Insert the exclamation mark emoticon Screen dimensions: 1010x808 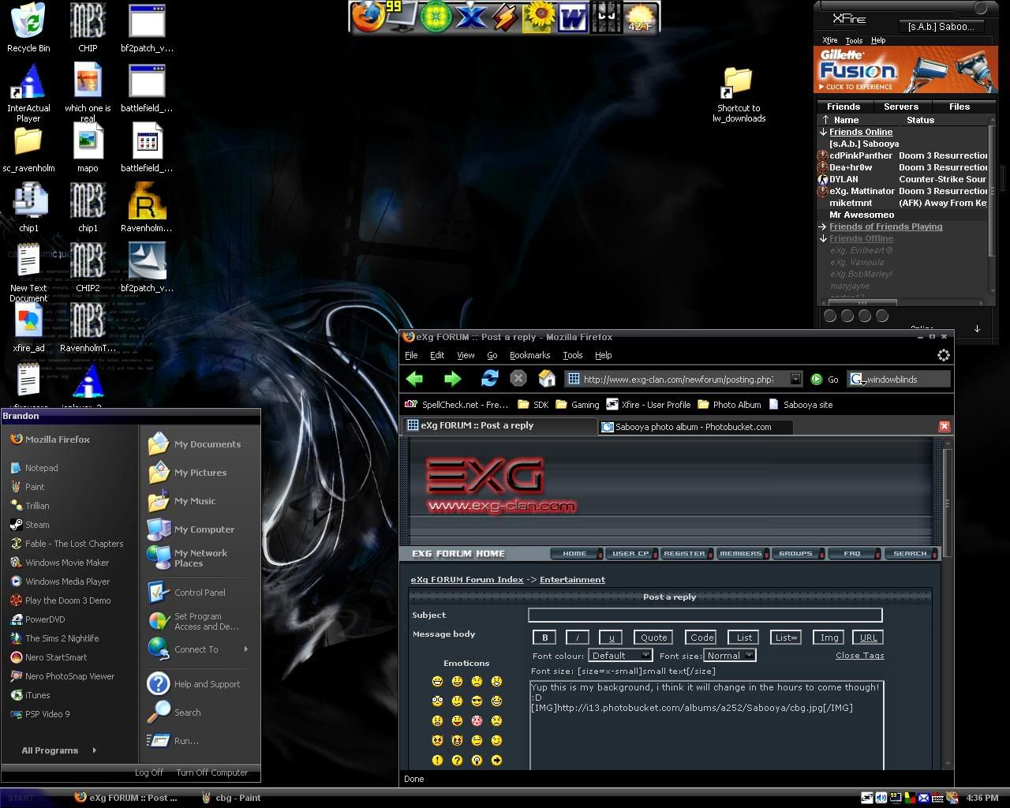coord(437,761)
